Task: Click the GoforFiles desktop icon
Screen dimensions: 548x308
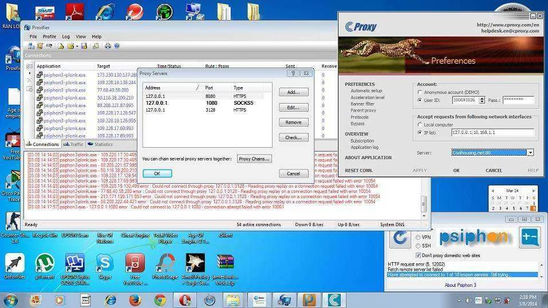Action: [x=15, y=266]
